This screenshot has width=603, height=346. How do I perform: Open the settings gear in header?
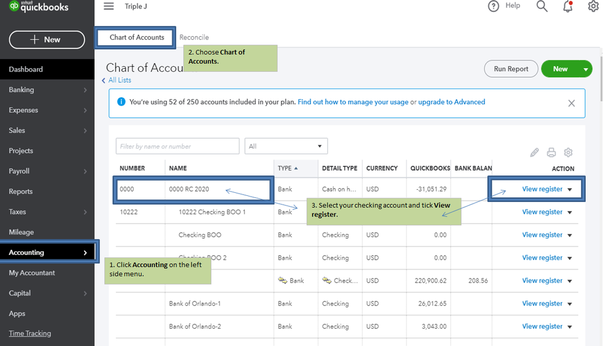[x=593, y=7]
